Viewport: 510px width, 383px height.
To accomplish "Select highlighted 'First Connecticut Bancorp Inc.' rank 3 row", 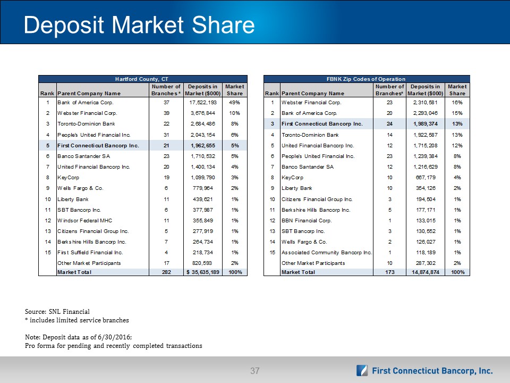I will click(367, 124).
